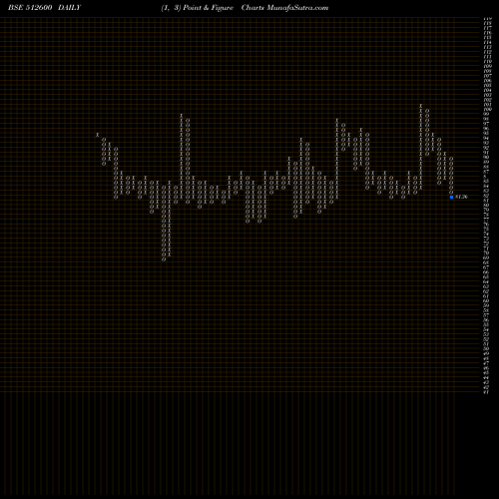Click the 'Charts MunafaSutra.com' header text

284,8
